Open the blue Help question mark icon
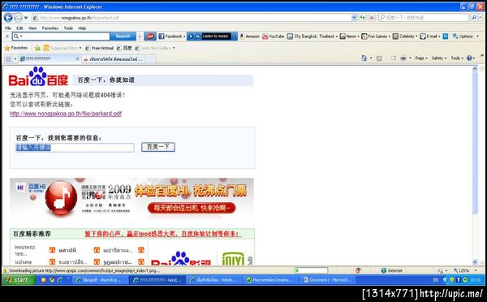 pyautogui.click(x=469, y=58)
